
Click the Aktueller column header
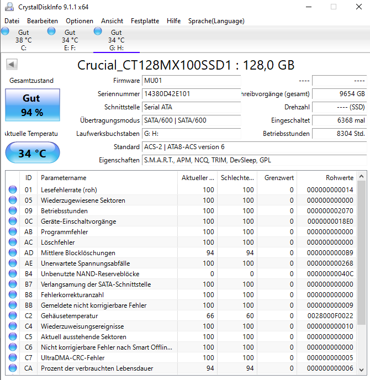point(198,178)
